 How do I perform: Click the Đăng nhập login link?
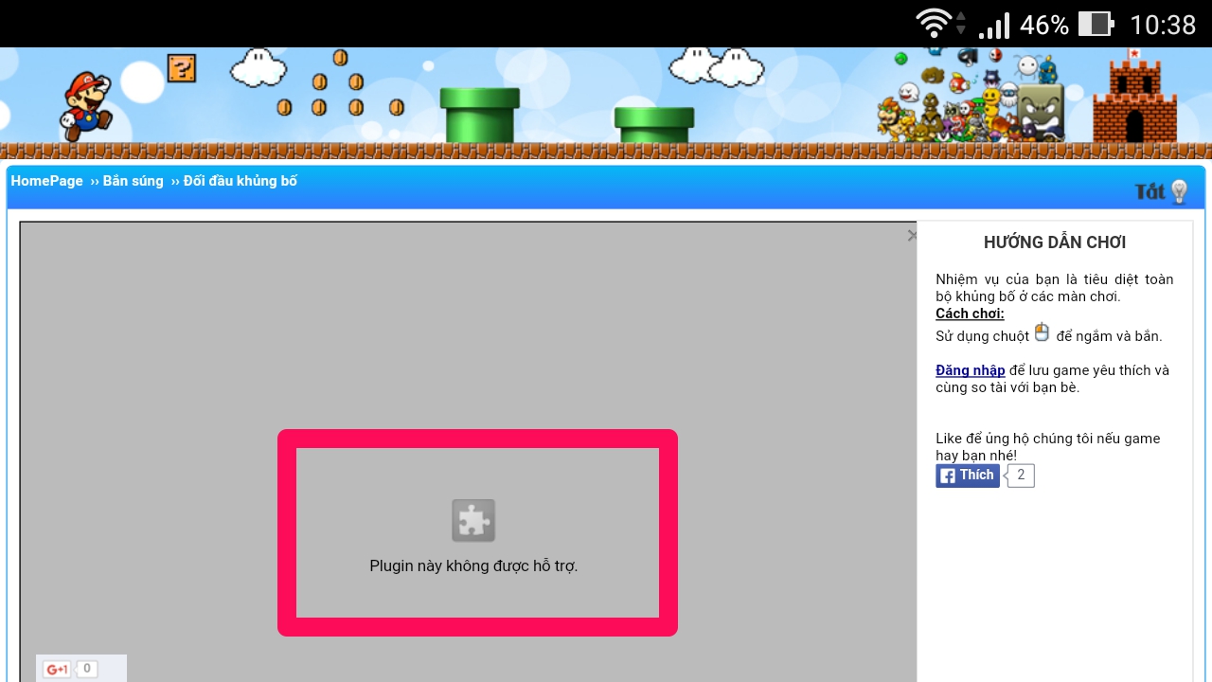click(971, 369)
